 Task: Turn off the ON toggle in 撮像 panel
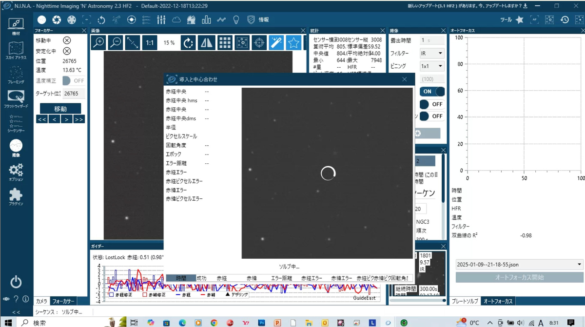pyautogui.click(x=432, y=91)
